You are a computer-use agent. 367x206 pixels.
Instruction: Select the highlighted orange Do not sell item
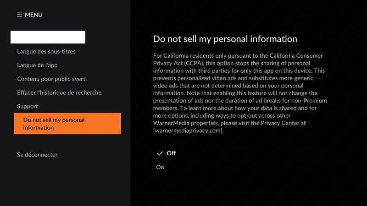click(x=67, y=124)
